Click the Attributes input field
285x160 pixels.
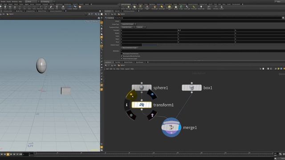click(x=203, y=51)
